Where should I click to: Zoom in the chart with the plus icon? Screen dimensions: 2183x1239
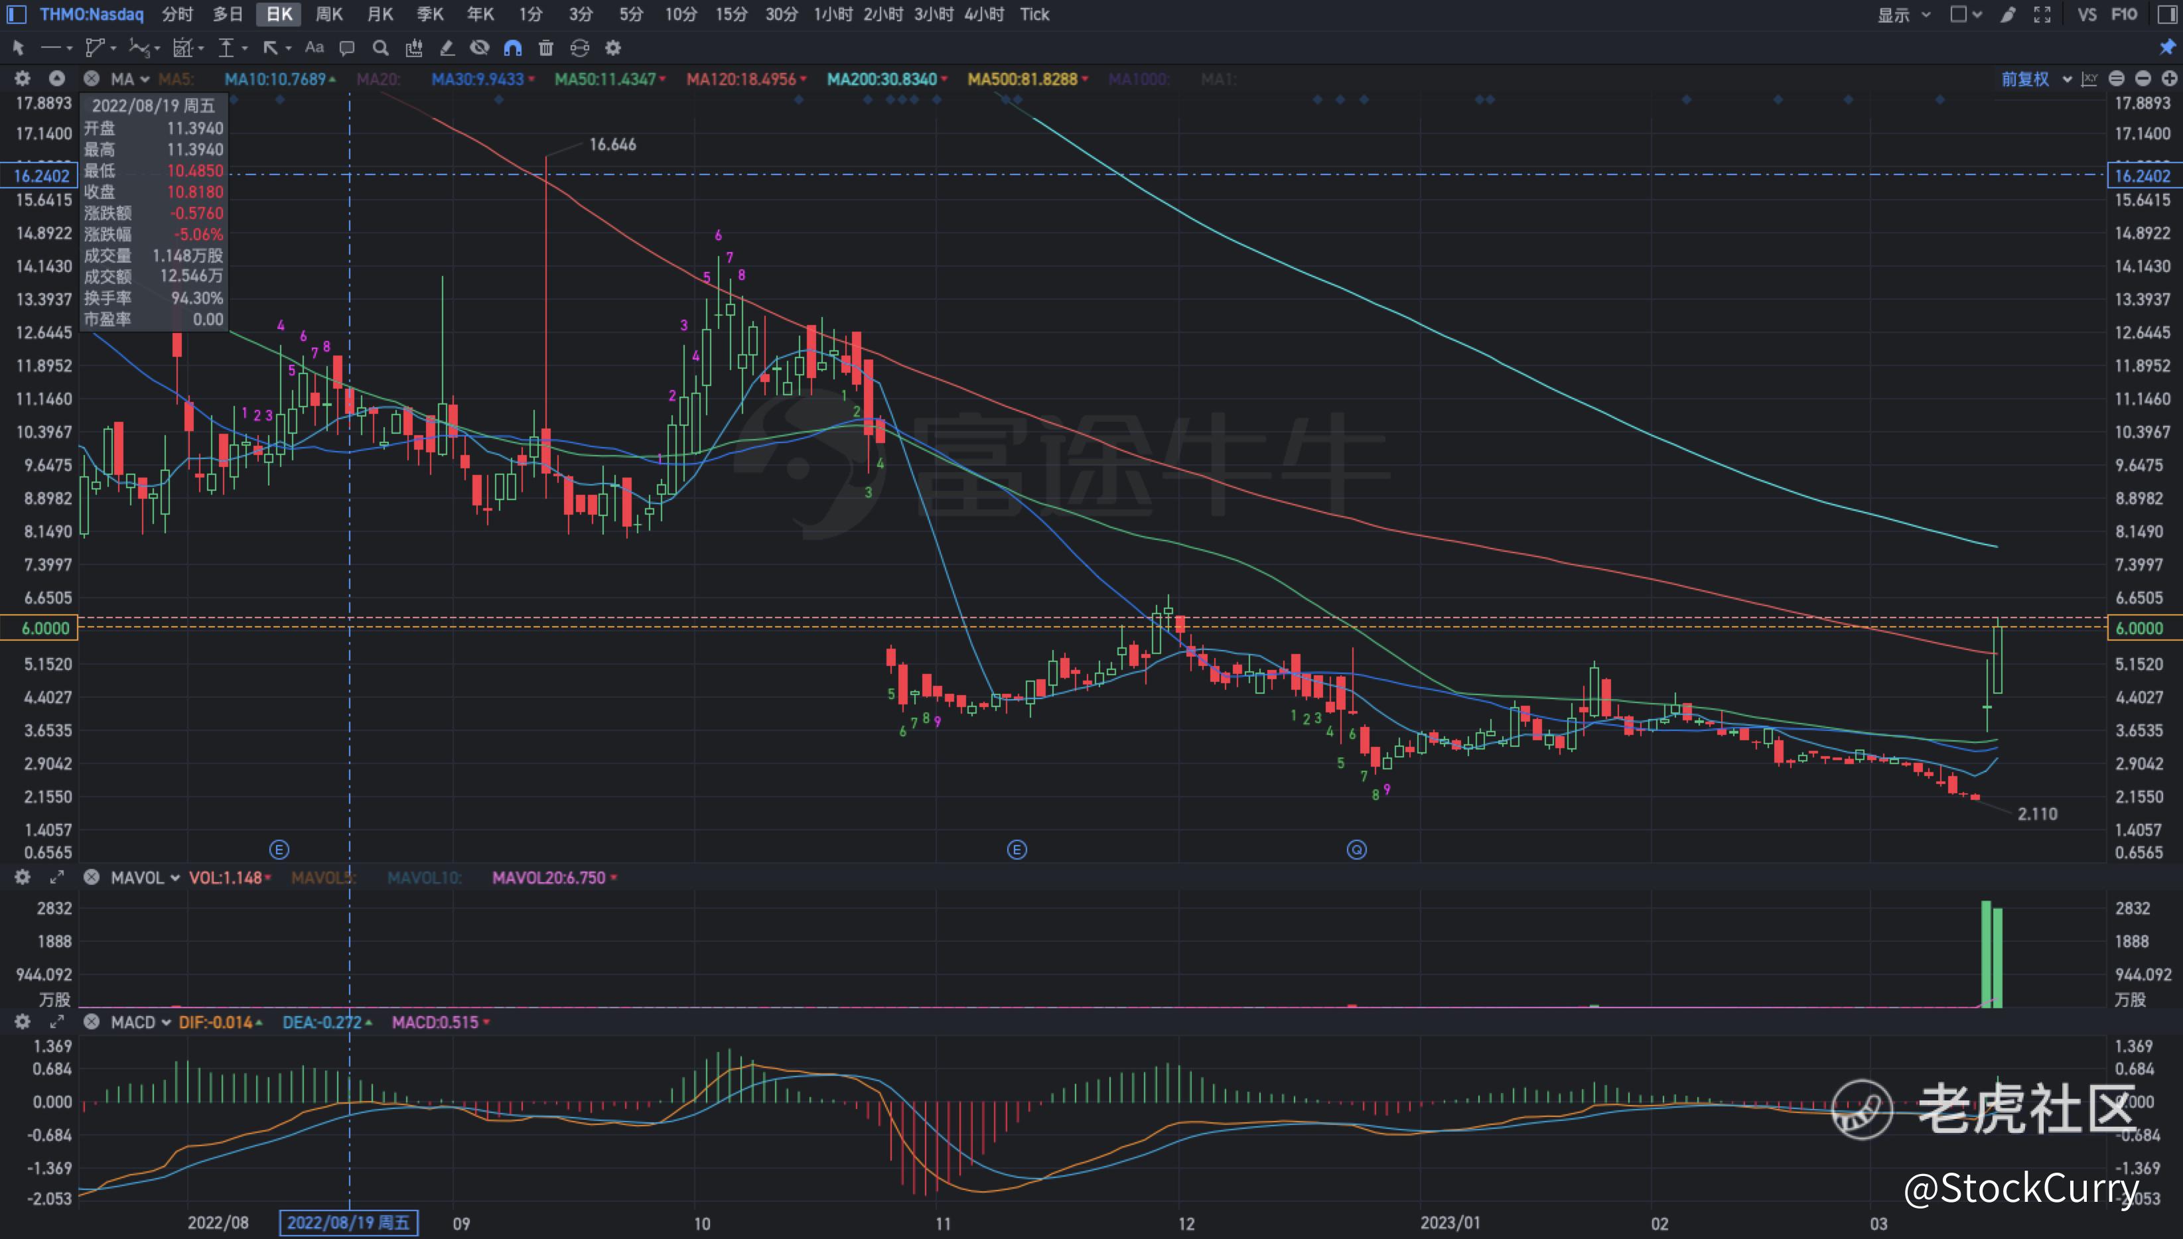click(x=2169, y=79)
